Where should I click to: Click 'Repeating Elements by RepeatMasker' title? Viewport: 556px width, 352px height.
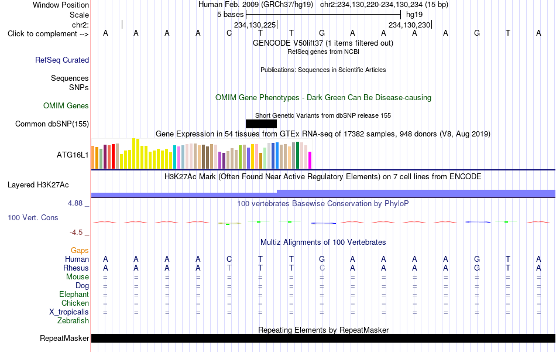[324, 330]
